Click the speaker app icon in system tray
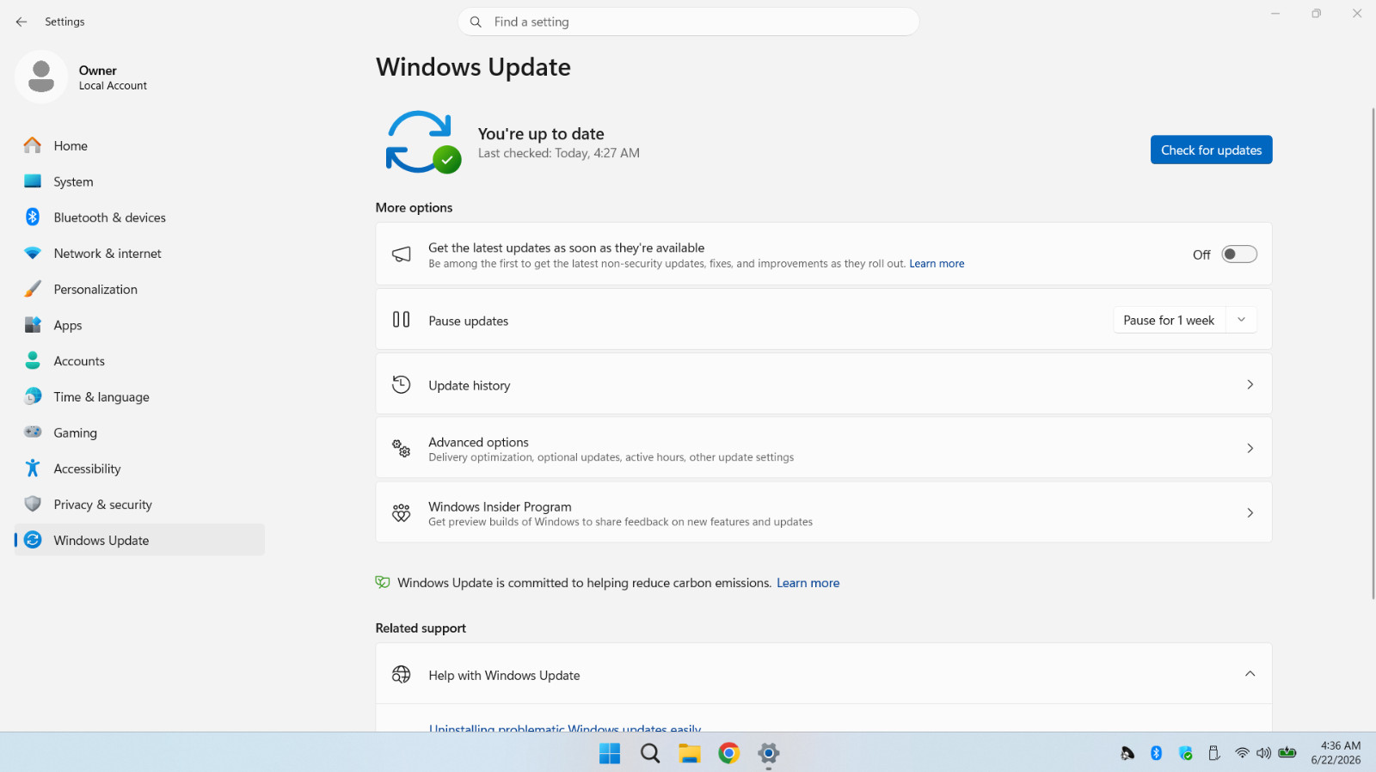The height and width of the screenshot is (772, 1376). click(1127, 753)
